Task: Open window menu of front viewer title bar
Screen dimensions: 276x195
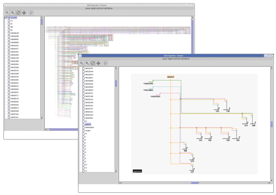Action: (80, 56)
